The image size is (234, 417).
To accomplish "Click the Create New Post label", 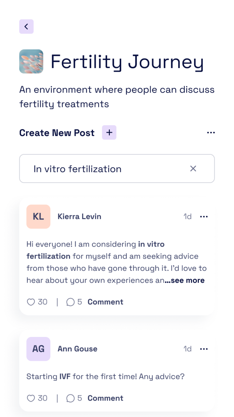I will click(57, 133).
